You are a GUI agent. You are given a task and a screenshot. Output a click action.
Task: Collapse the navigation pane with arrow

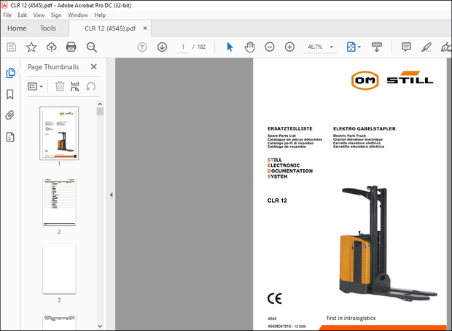112,195
